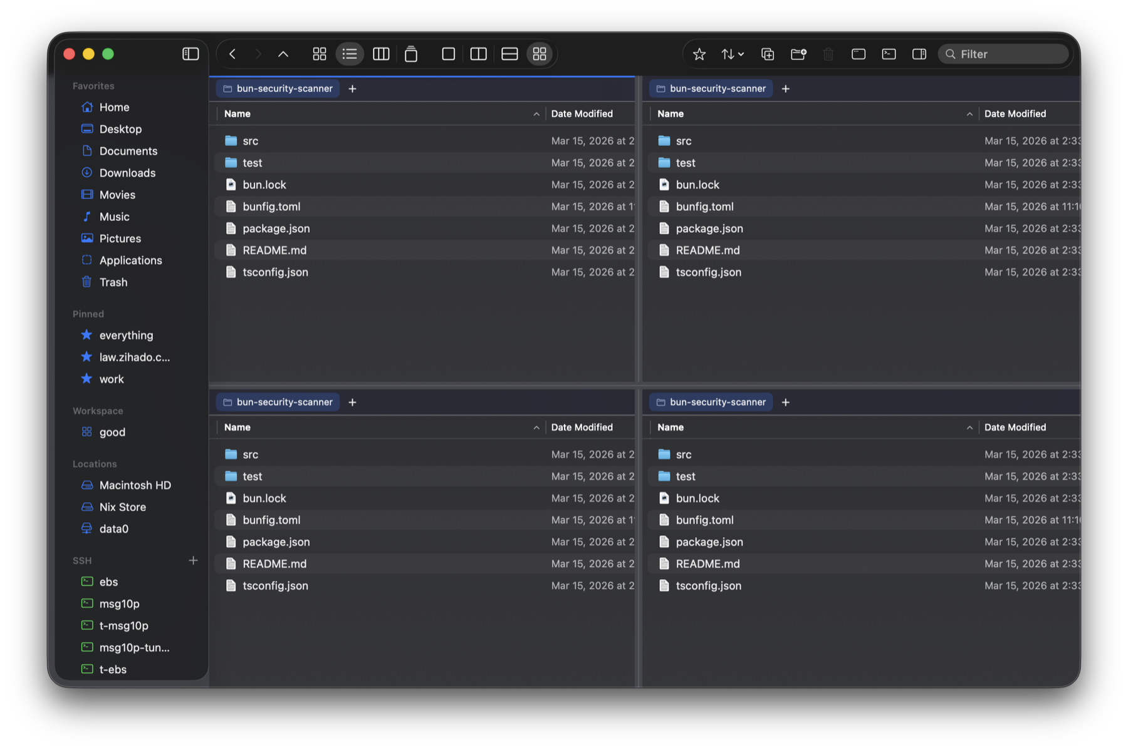This screenshot has height=750, width=1128.
Task: Click the duplicate icon in toolbar
Action: 768,54
